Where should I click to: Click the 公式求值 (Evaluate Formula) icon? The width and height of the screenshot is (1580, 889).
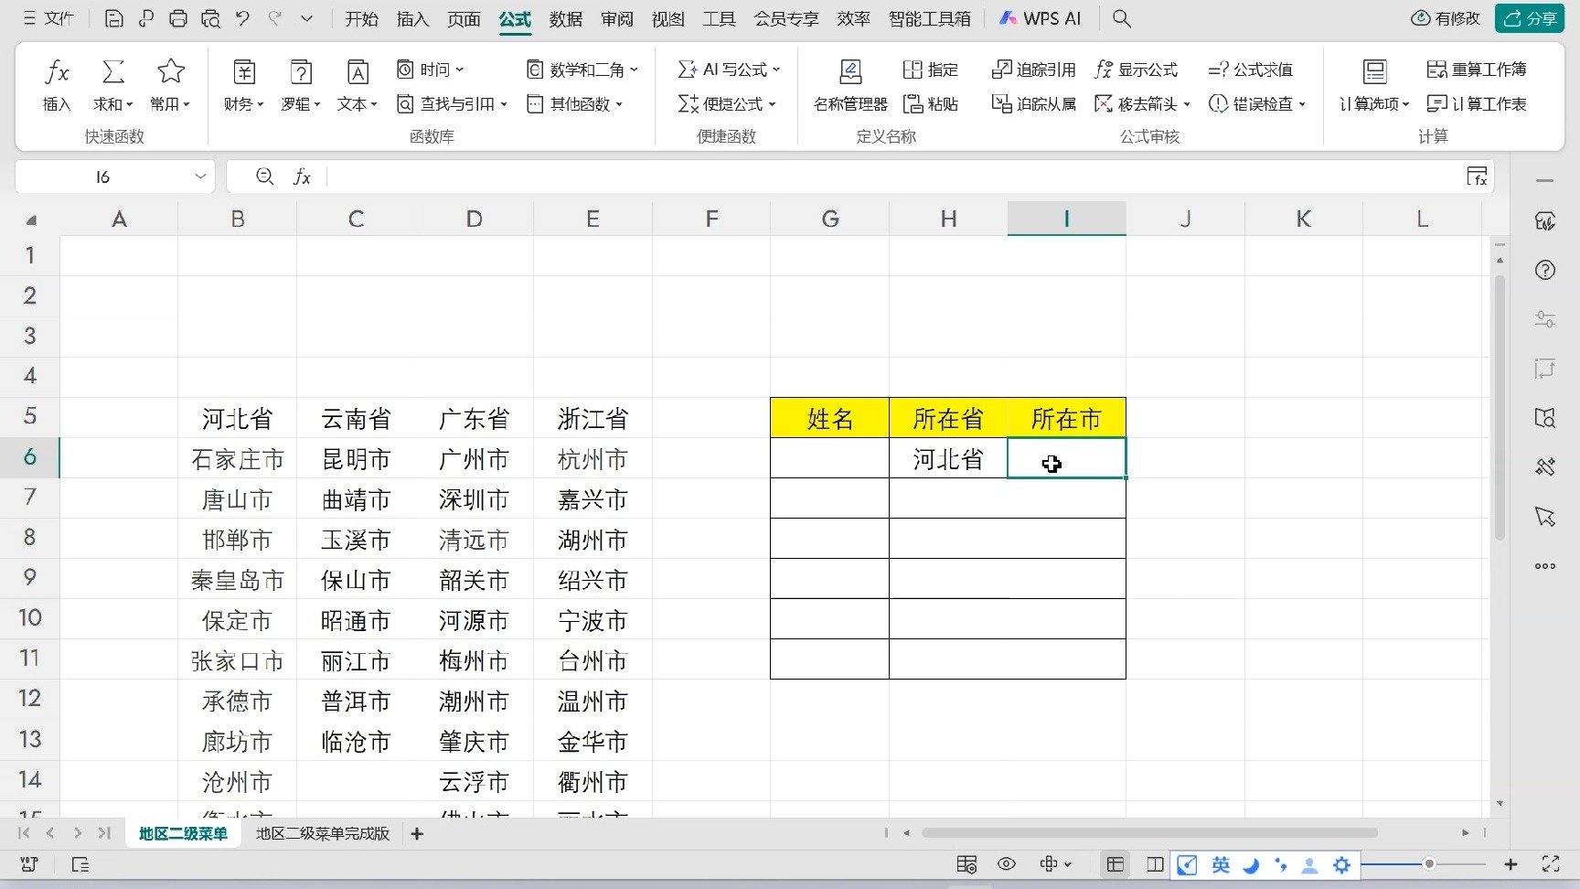point(1251,69)
